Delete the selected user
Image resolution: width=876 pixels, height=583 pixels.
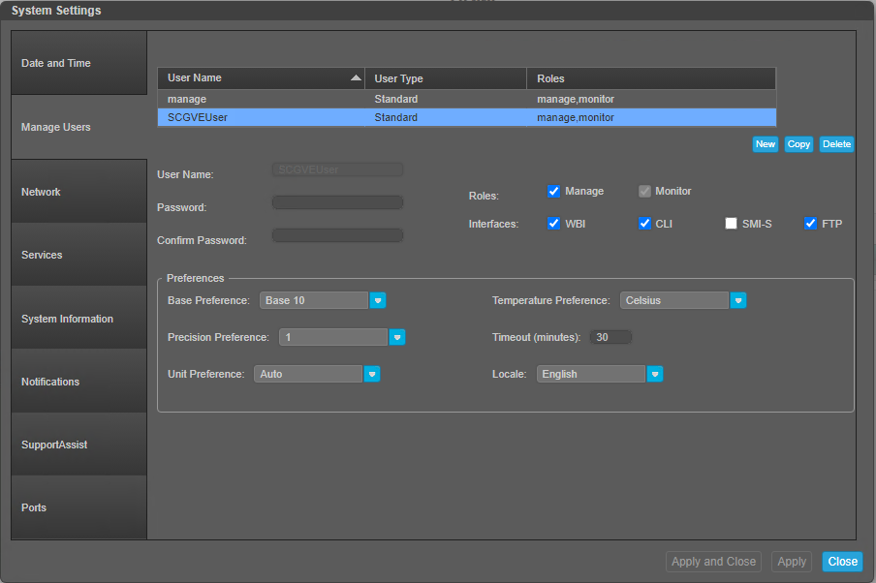(x=836, y=143)
